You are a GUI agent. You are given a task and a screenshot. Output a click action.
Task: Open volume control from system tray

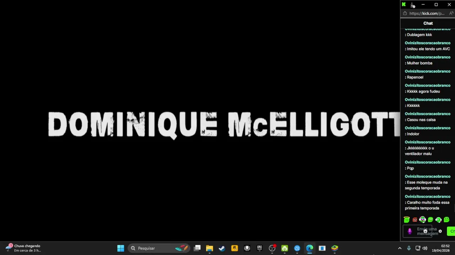tap(425, 248)
